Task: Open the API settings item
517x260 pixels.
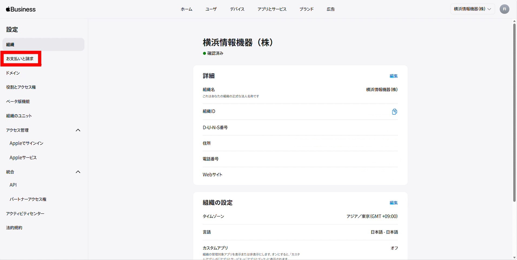Action: [13, 185]
